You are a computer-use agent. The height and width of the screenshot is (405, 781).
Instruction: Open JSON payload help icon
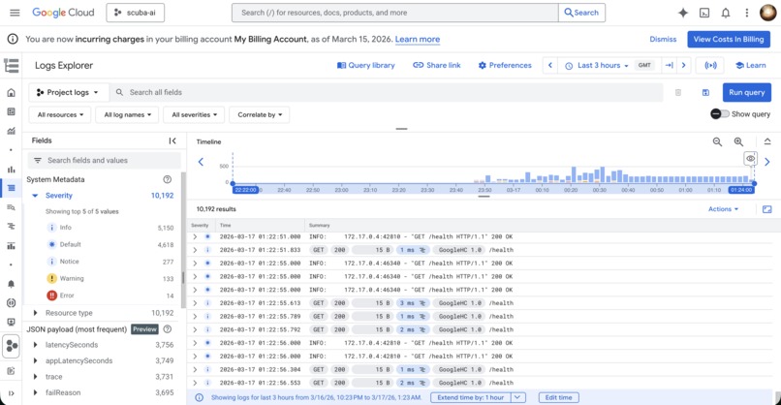(x=168, y=329)
